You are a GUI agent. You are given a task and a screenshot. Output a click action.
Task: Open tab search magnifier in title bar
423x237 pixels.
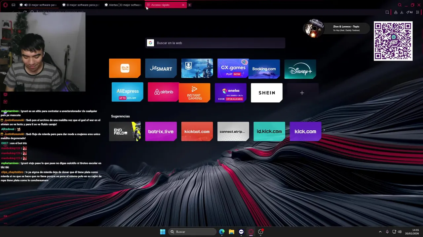point(400,5)
